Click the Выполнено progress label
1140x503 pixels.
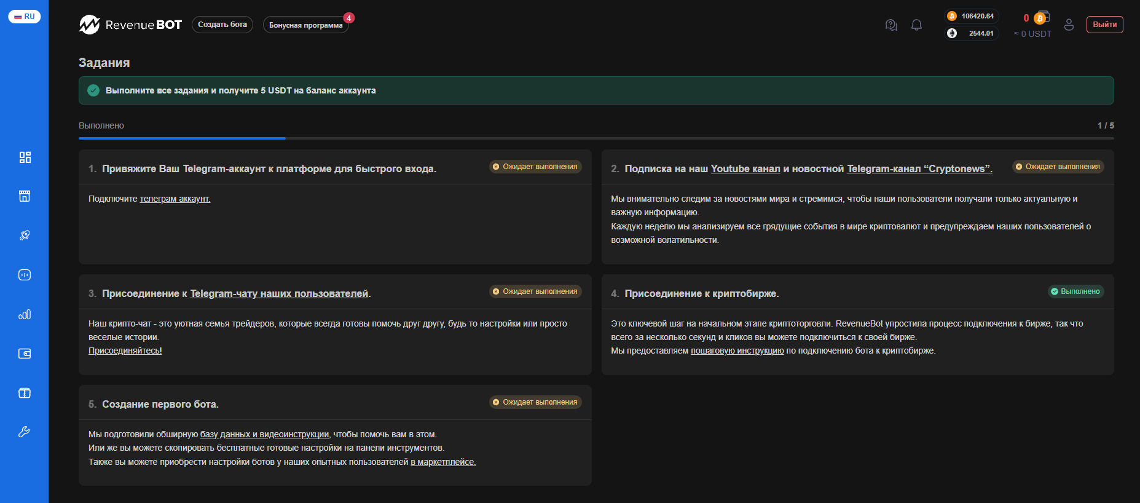tap(101, 125)
